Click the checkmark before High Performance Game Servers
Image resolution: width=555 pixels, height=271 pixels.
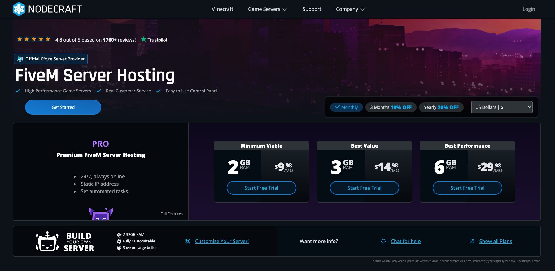click(x=18, y=91)
